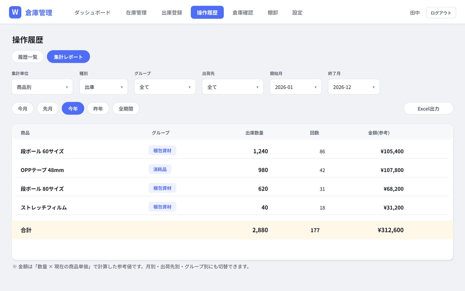The height and width of the screenshot is (291, 465).
Task: Select the 段ボール 60サイズ row name
Action: [42, 151]
